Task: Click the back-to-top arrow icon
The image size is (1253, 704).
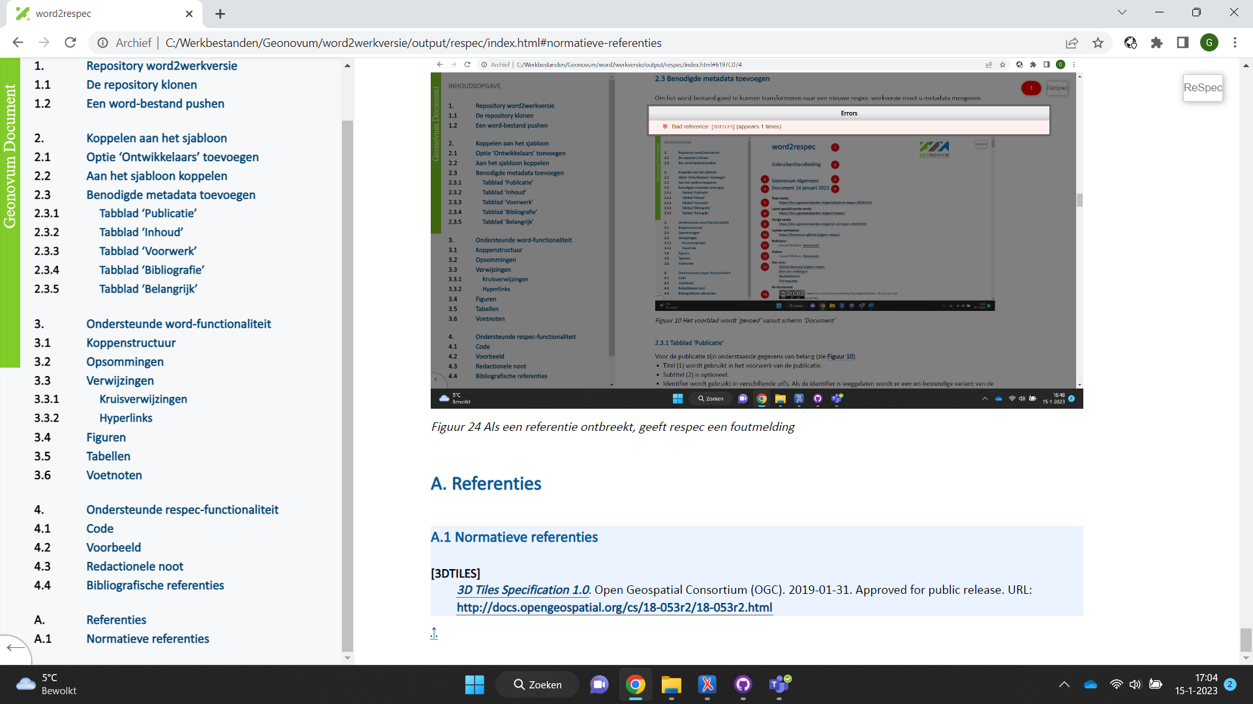Action: pyautogui.click(x=434, y=633)
